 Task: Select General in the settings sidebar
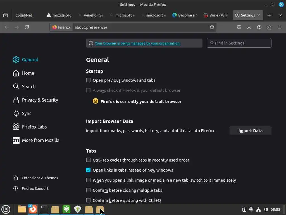[25, 60]
